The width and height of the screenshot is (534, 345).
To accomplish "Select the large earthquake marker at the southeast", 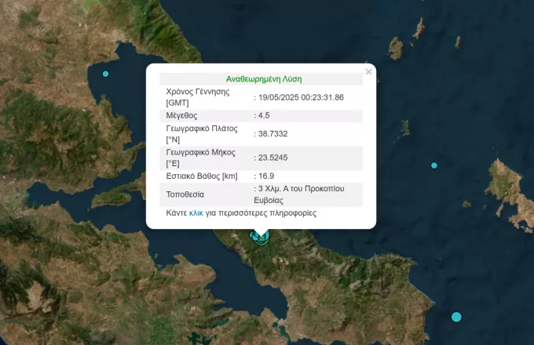I will (456, 317).
